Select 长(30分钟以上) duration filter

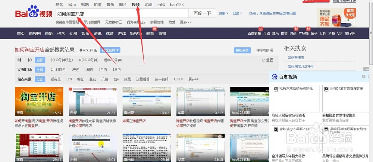(x=62, y=60)
